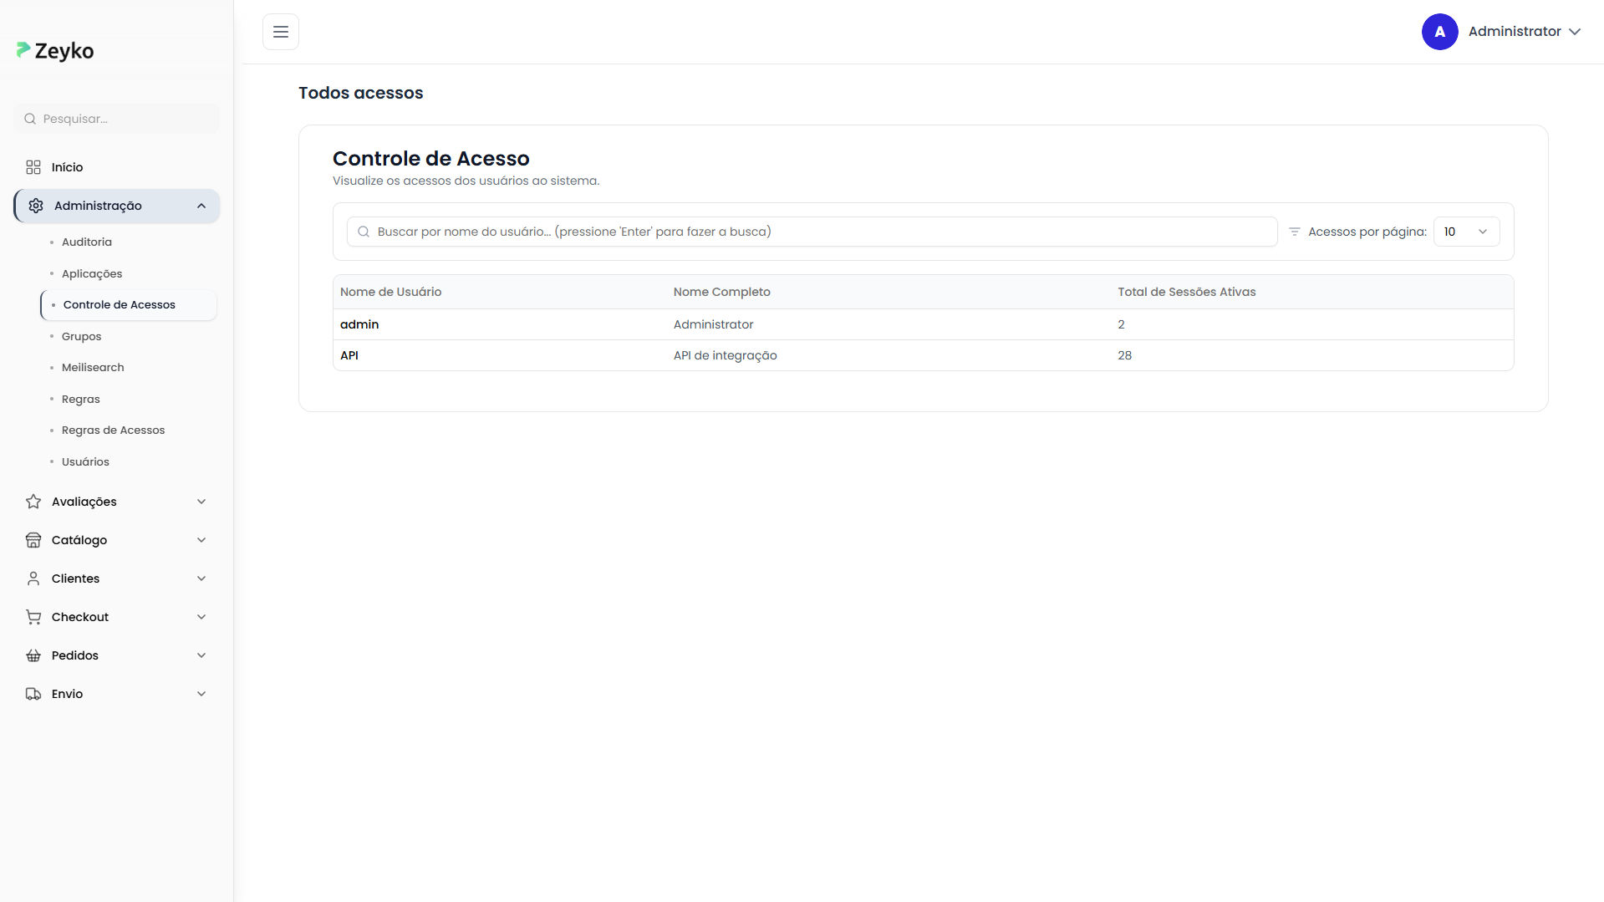Click the Administrator avatar circle
This screenshot has width=1604, height=902.
pos(1439,32)
